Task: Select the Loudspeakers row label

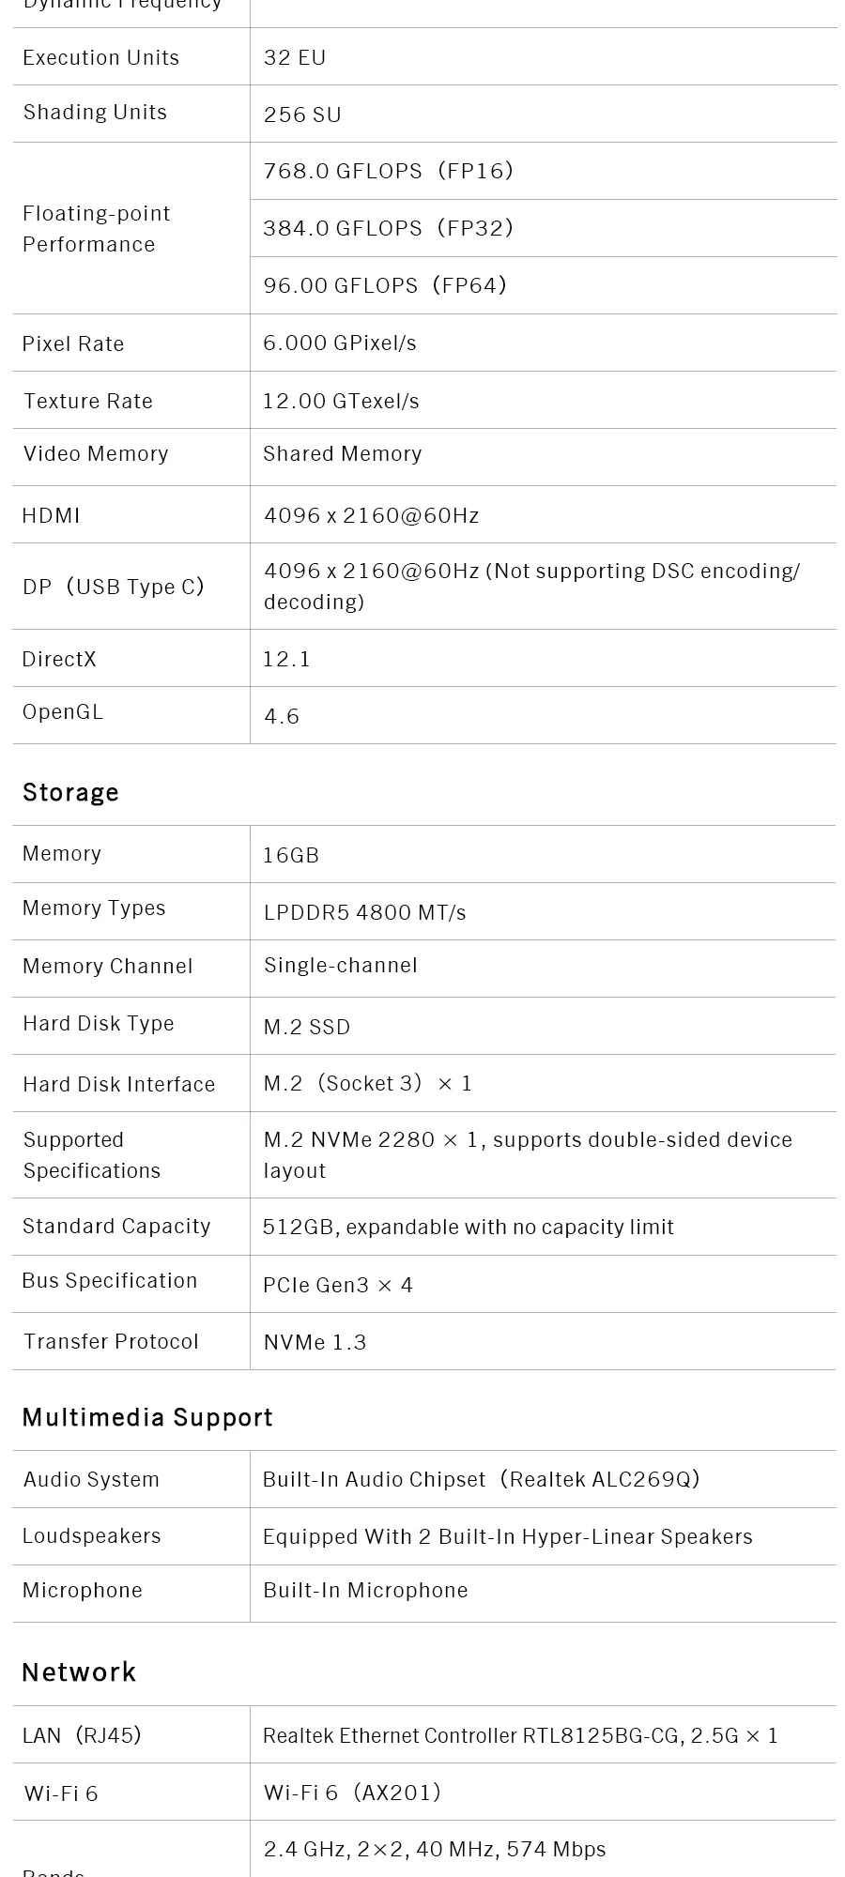Action: (92, 1535)
